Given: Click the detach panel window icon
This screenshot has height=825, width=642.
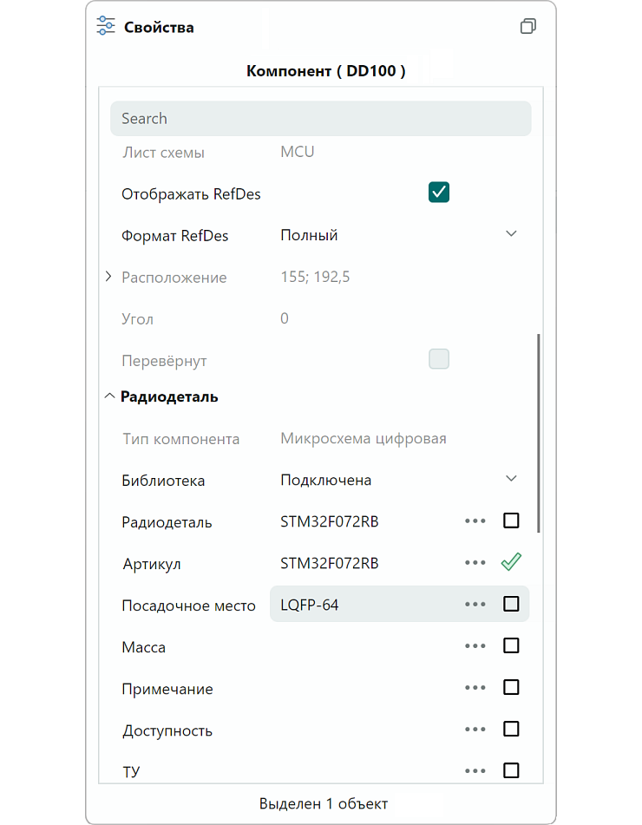Looking at the screenshot, I should 527,26.
